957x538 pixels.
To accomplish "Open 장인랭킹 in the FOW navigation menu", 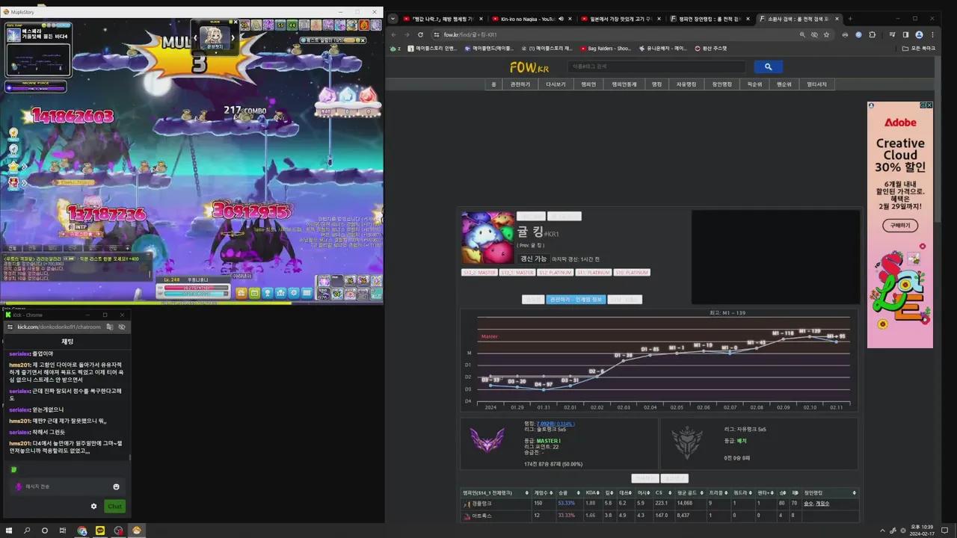I will (x=721, y=84).
